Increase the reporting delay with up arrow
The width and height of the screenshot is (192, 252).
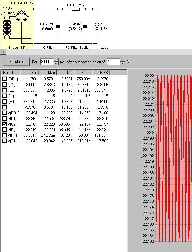122,60
